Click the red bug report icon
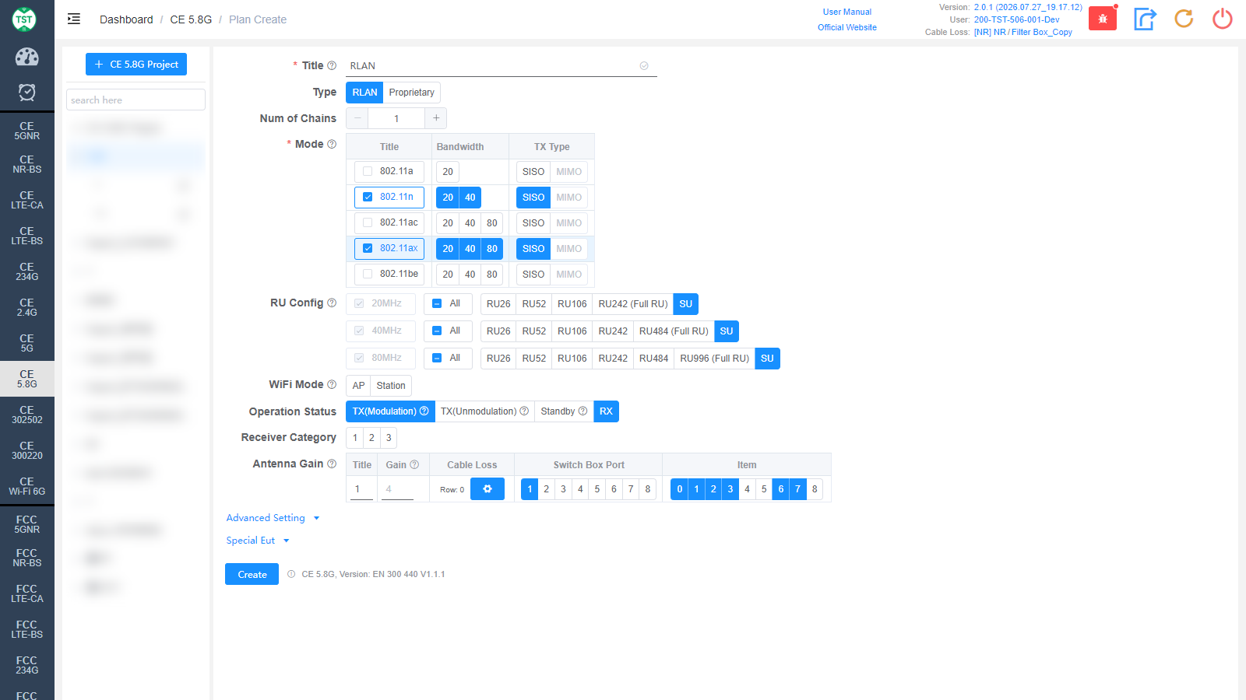 pyautogui.click(x=1102, y=19)
